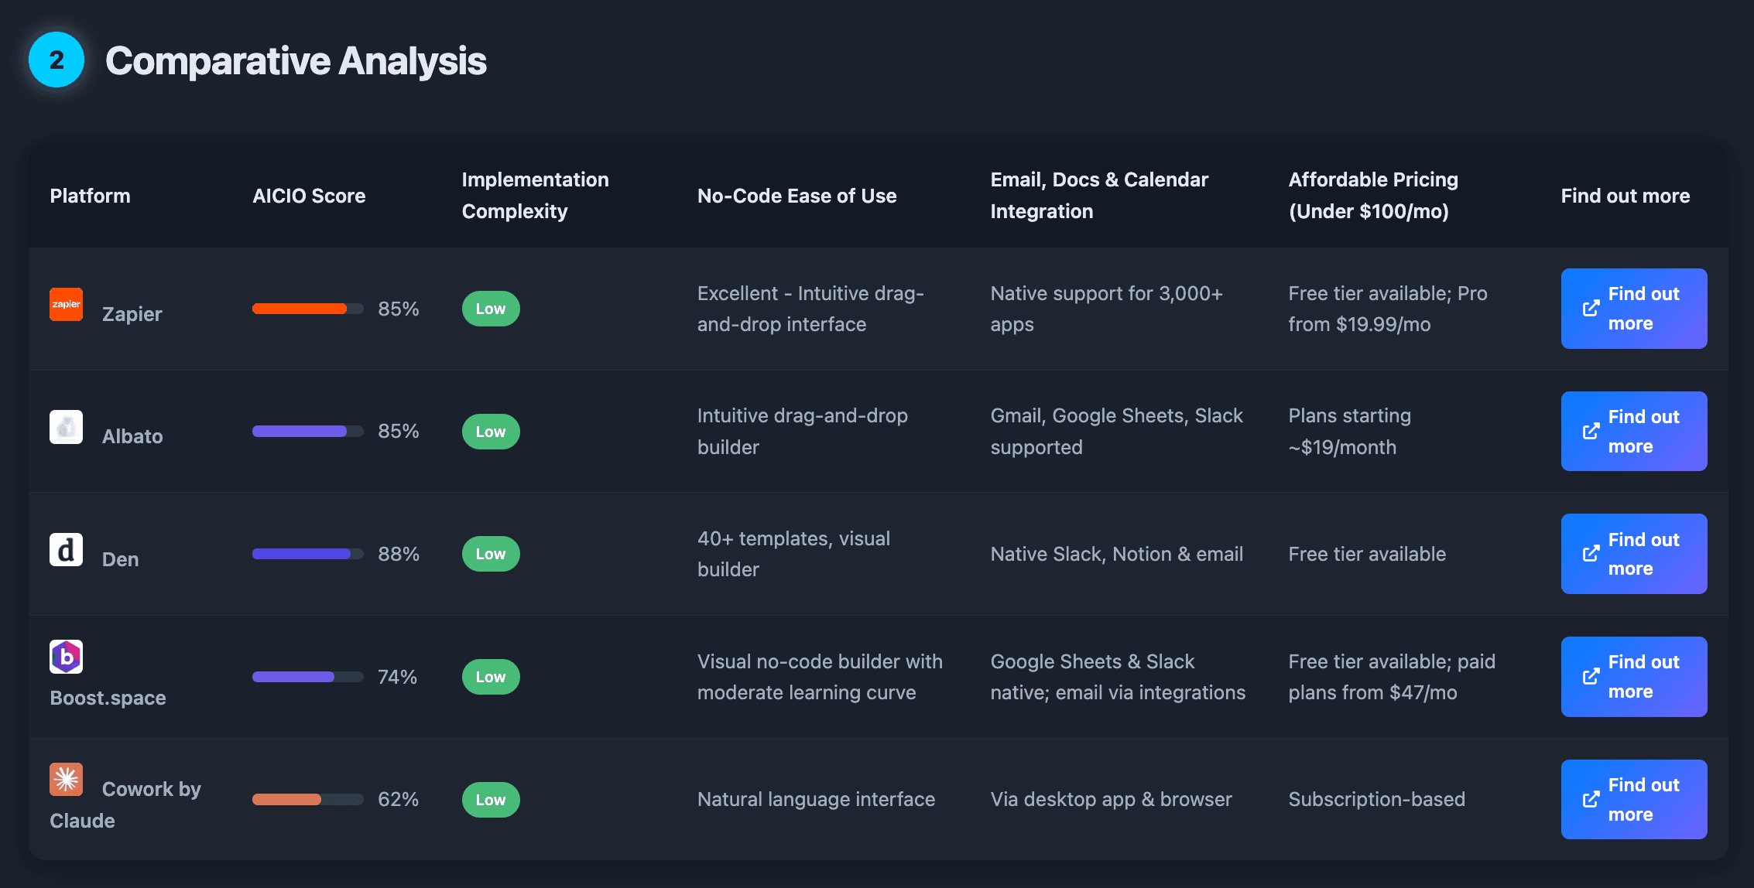The image size is (1754, 888).
Task: Select the Comparative Analysis heading
Action: click(297, 60)
